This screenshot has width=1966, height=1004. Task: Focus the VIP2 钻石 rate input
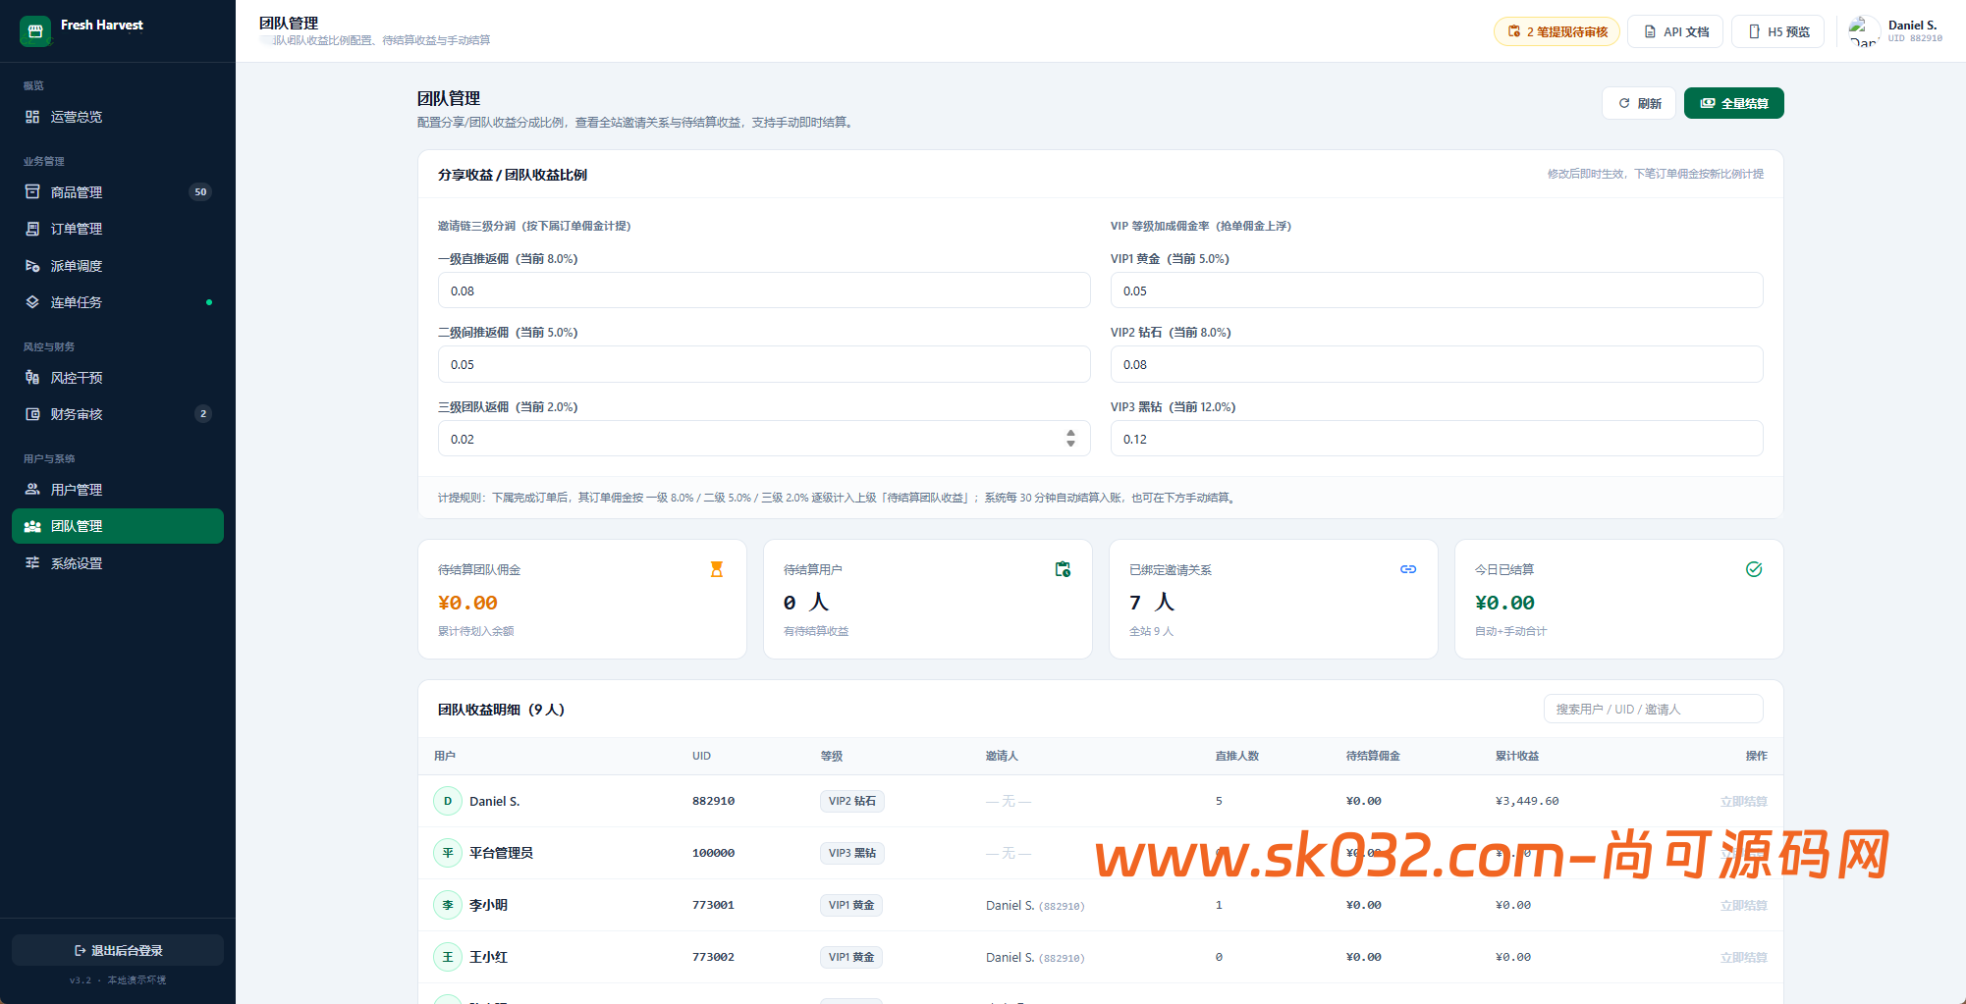tap(1437, 364)
